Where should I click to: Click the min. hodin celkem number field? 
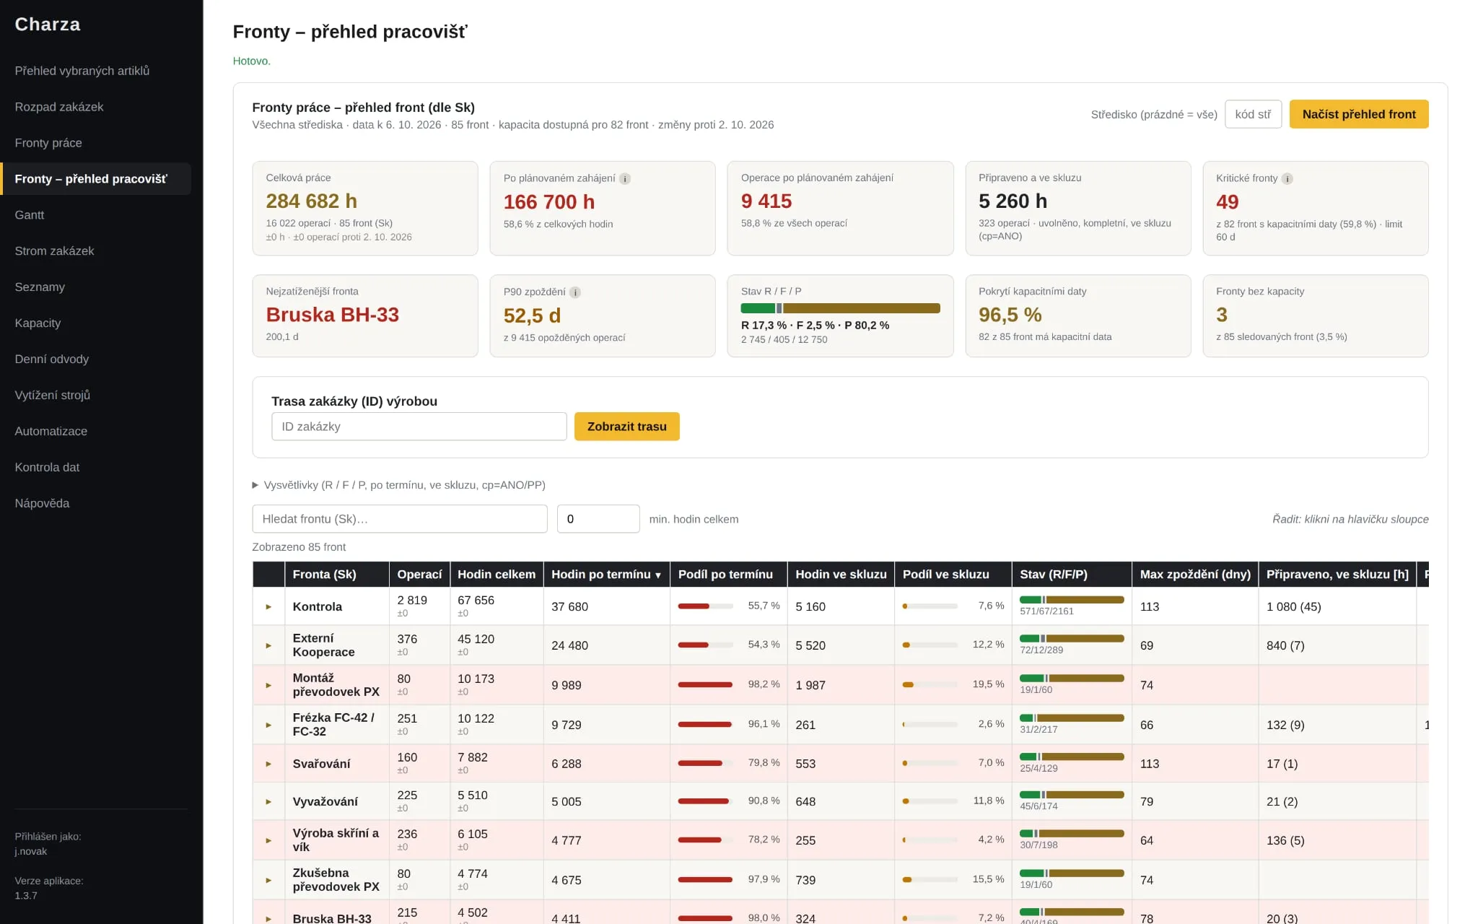point(598,519)
